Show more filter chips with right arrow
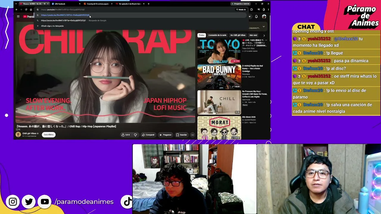Screen dimensions: 381x214 tap(264, 35)
